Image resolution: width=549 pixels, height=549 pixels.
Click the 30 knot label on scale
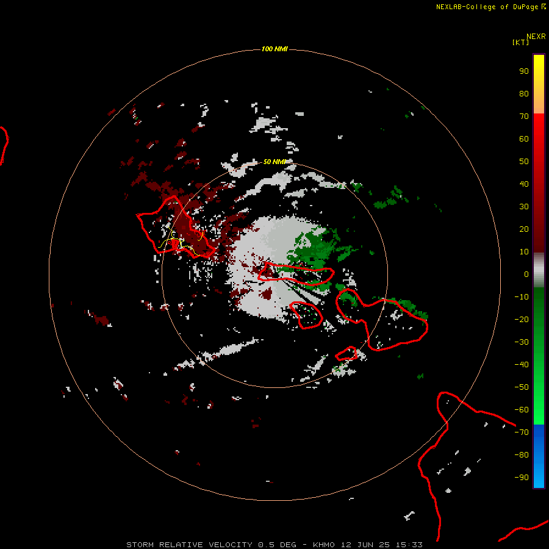tap(524, 207)
